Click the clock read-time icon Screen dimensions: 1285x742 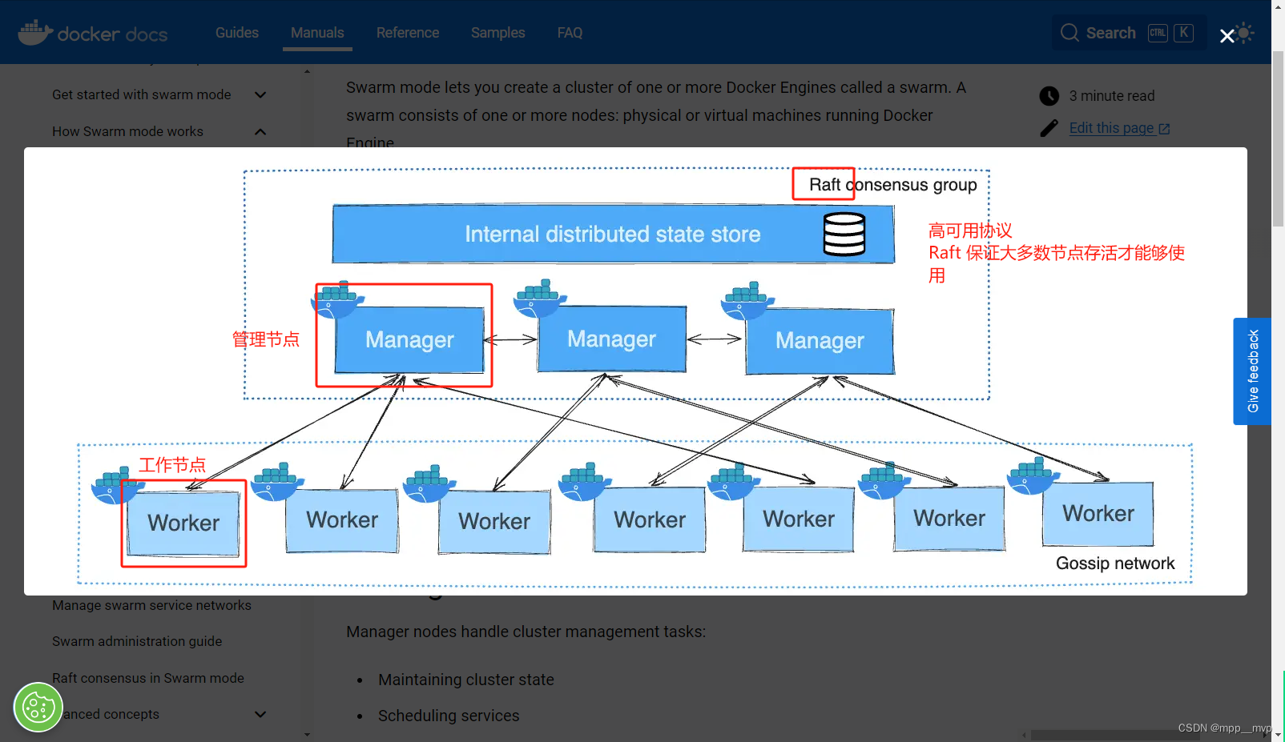(1049, 96)
